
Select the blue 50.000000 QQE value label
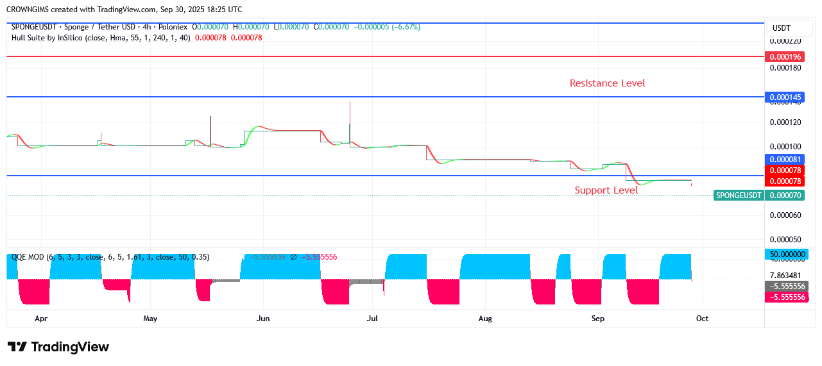tap(784, 254)
